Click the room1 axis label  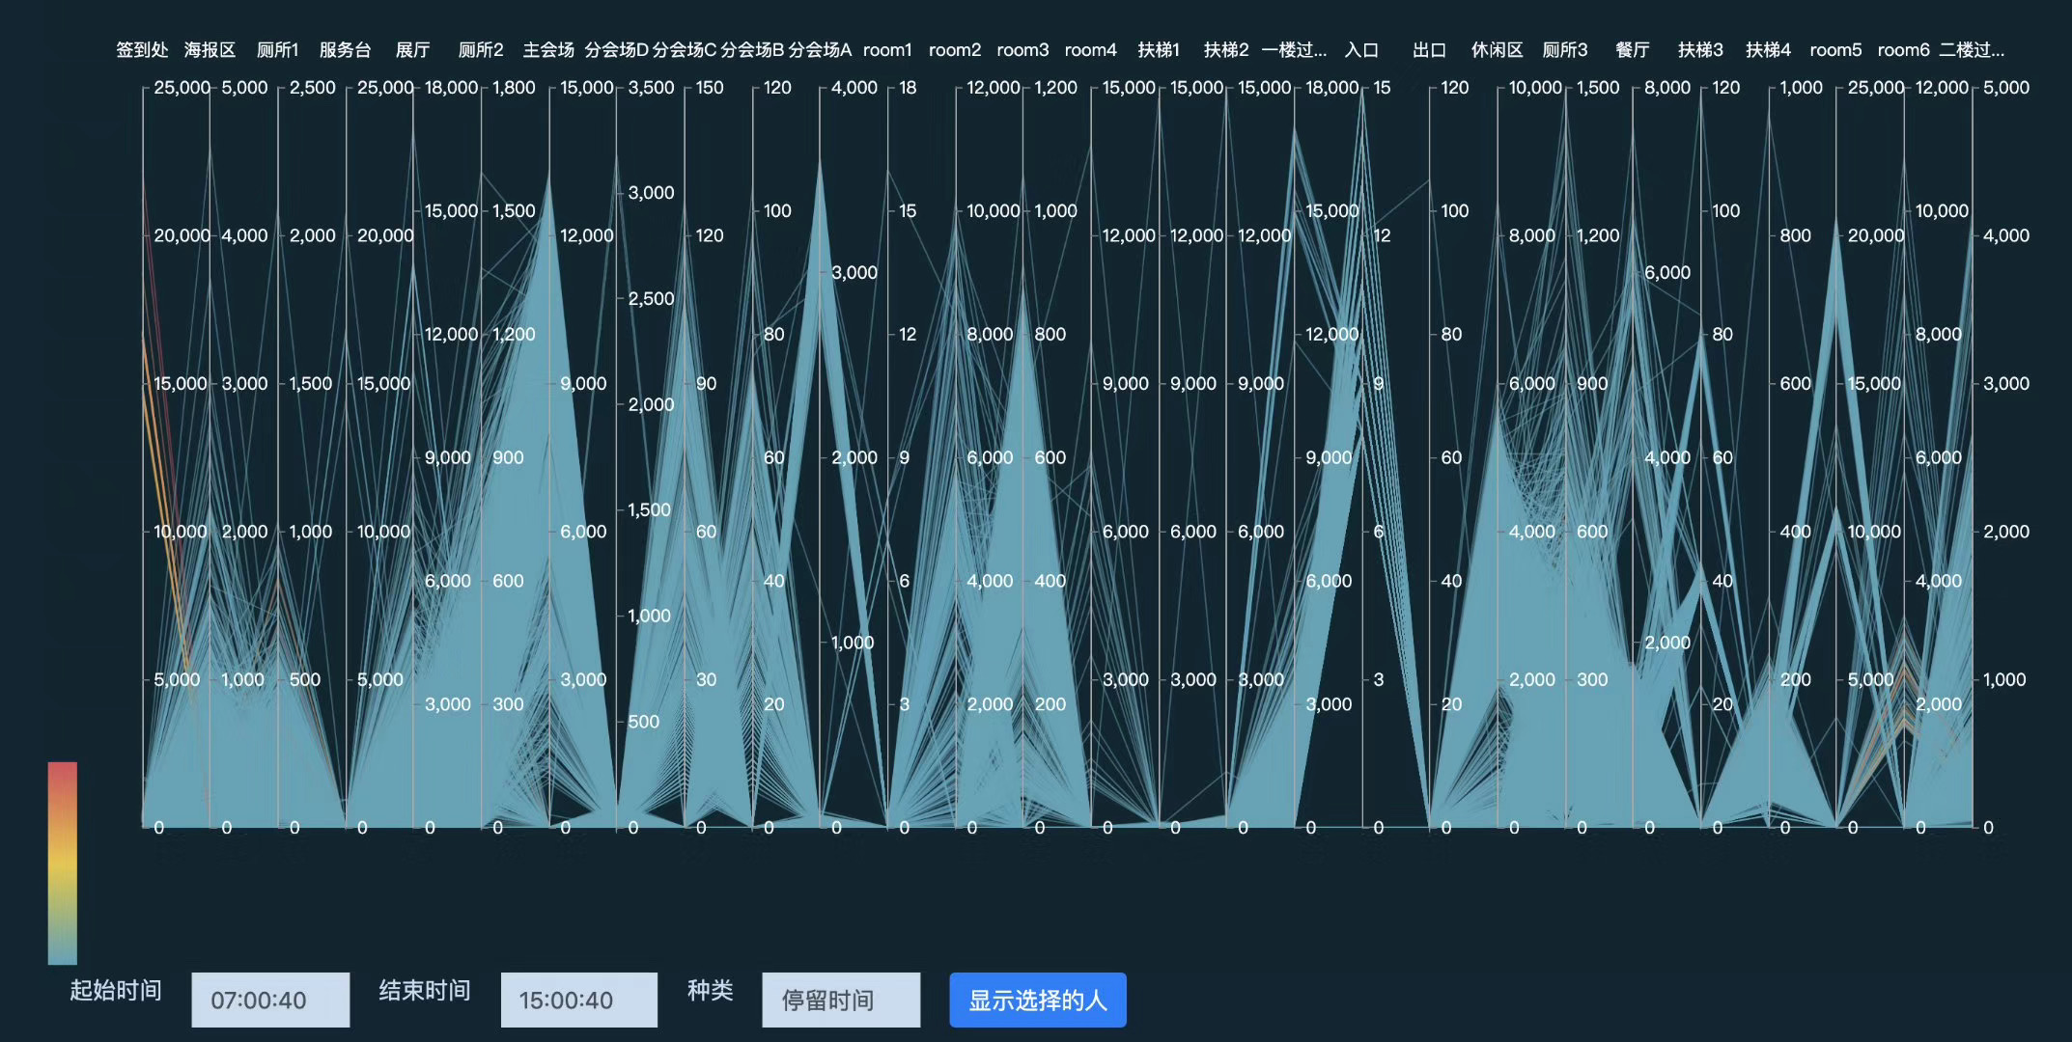tap(887, 50)
